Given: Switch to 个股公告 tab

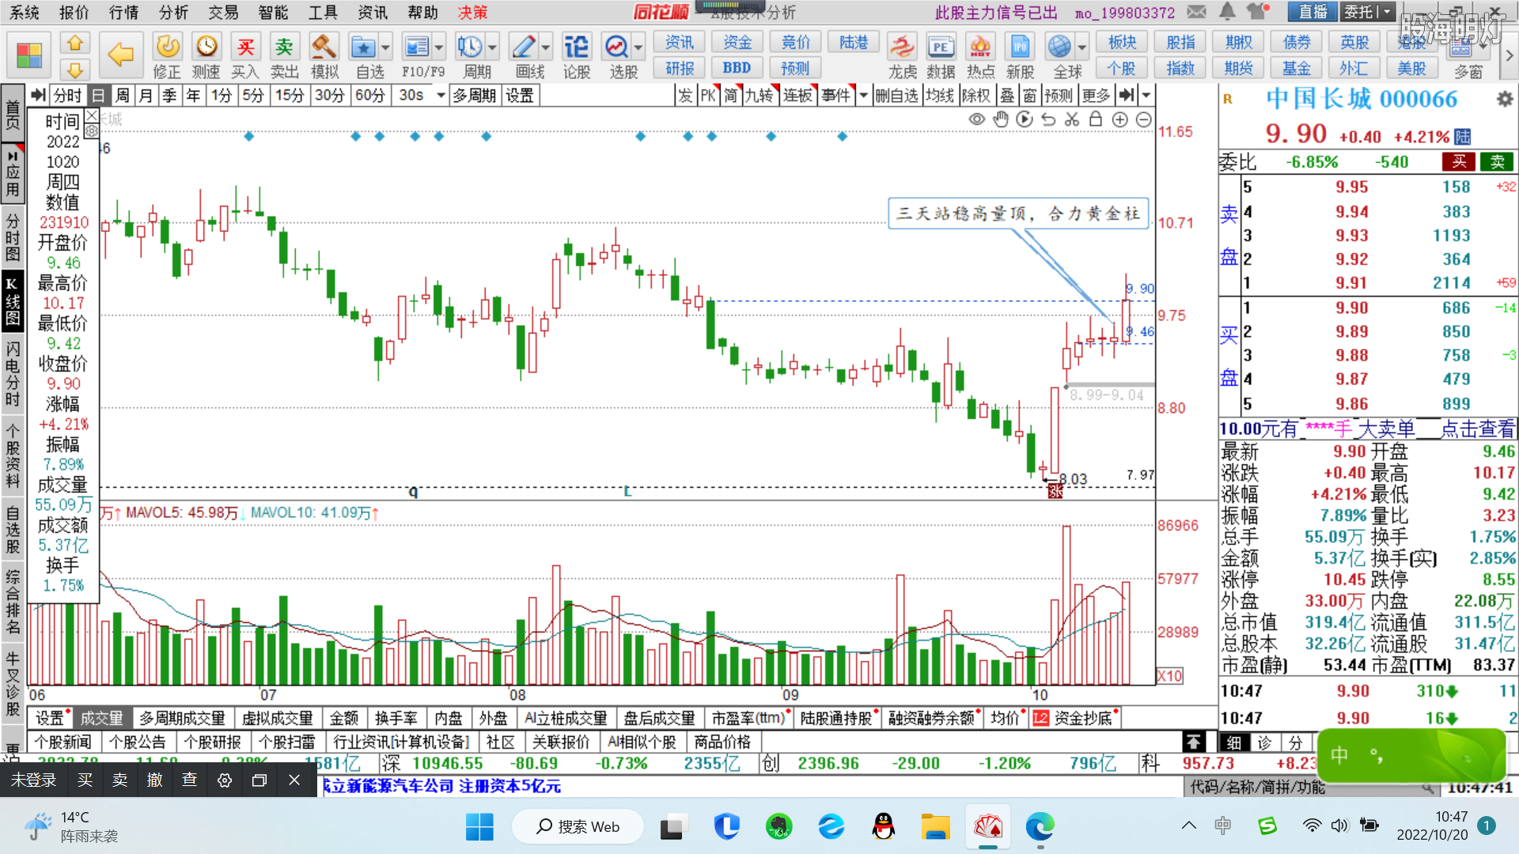Looking at the screenshot, I should coord(137,742).
